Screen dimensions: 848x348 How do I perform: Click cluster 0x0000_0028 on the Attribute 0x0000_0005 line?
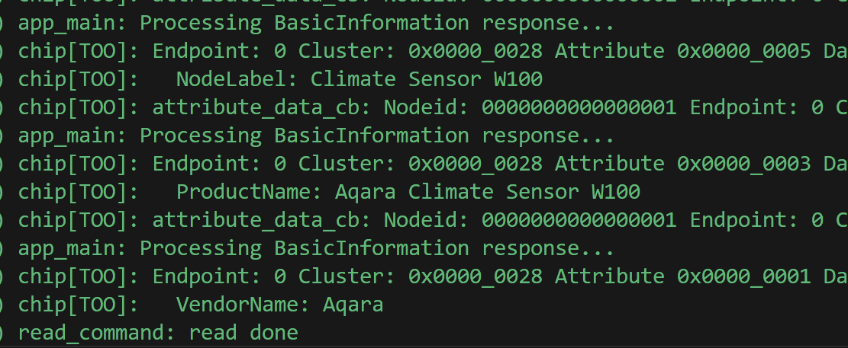(475, 51)
